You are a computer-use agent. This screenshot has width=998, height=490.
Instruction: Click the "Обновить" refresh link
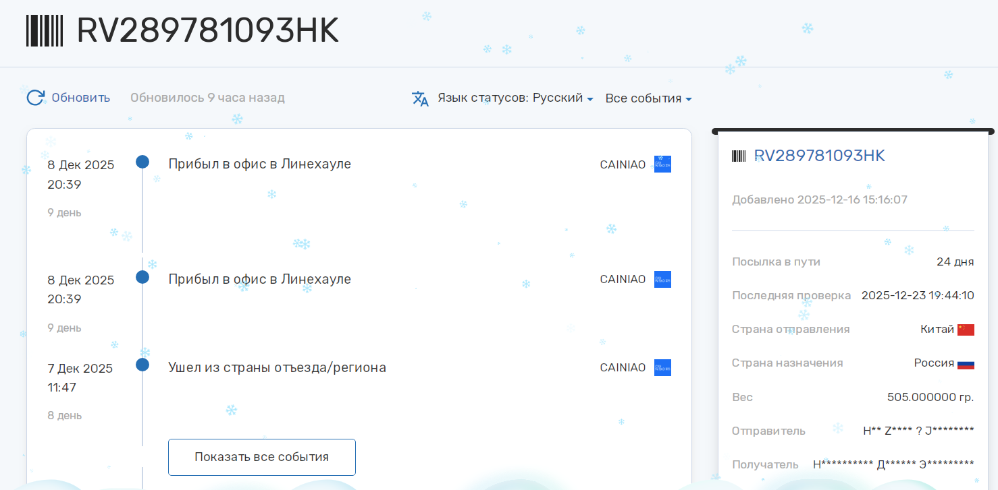80,98
